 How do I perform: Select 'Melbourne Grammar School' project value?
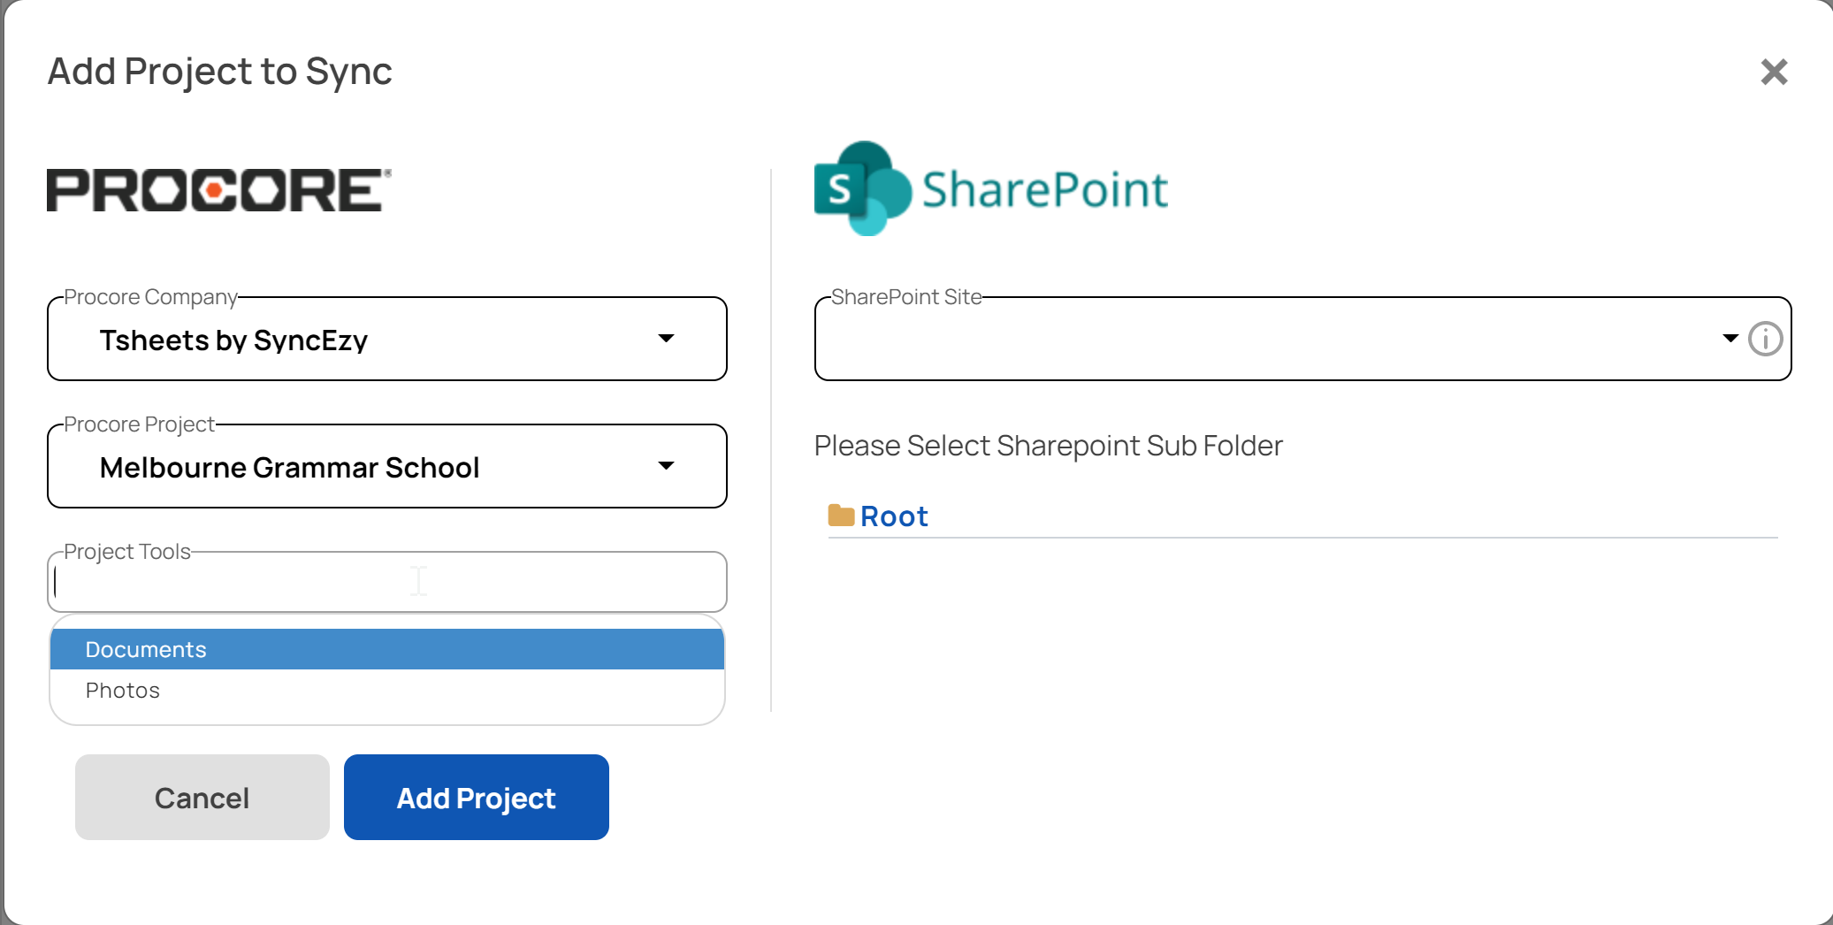pyautogui.click(x=290, y=467)
